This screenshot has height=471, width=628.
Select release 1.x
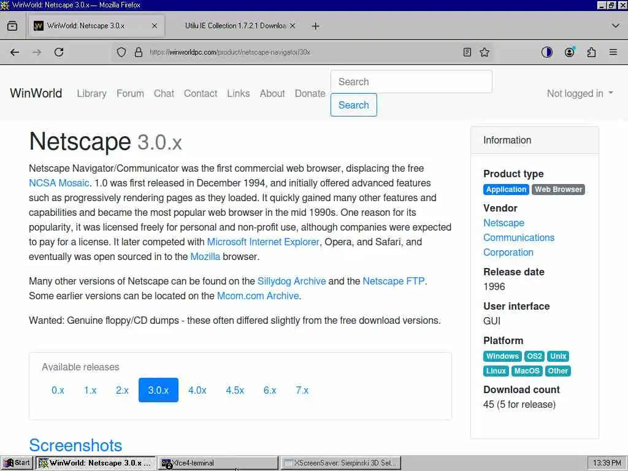coord(90,390)
